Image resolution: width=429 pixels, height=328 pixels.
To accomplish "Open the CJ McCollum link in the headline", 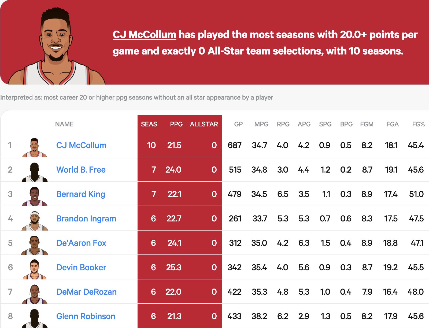I will point(144,35).
